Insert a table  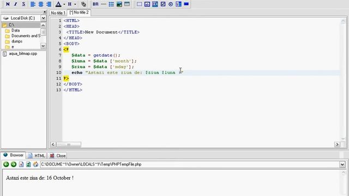coord(127,4)
